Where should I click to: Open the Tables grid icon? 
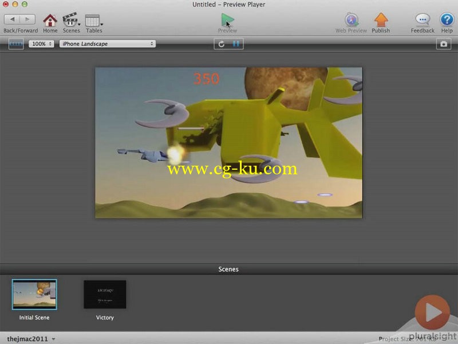pyautogui.click(x=92, y=20)
